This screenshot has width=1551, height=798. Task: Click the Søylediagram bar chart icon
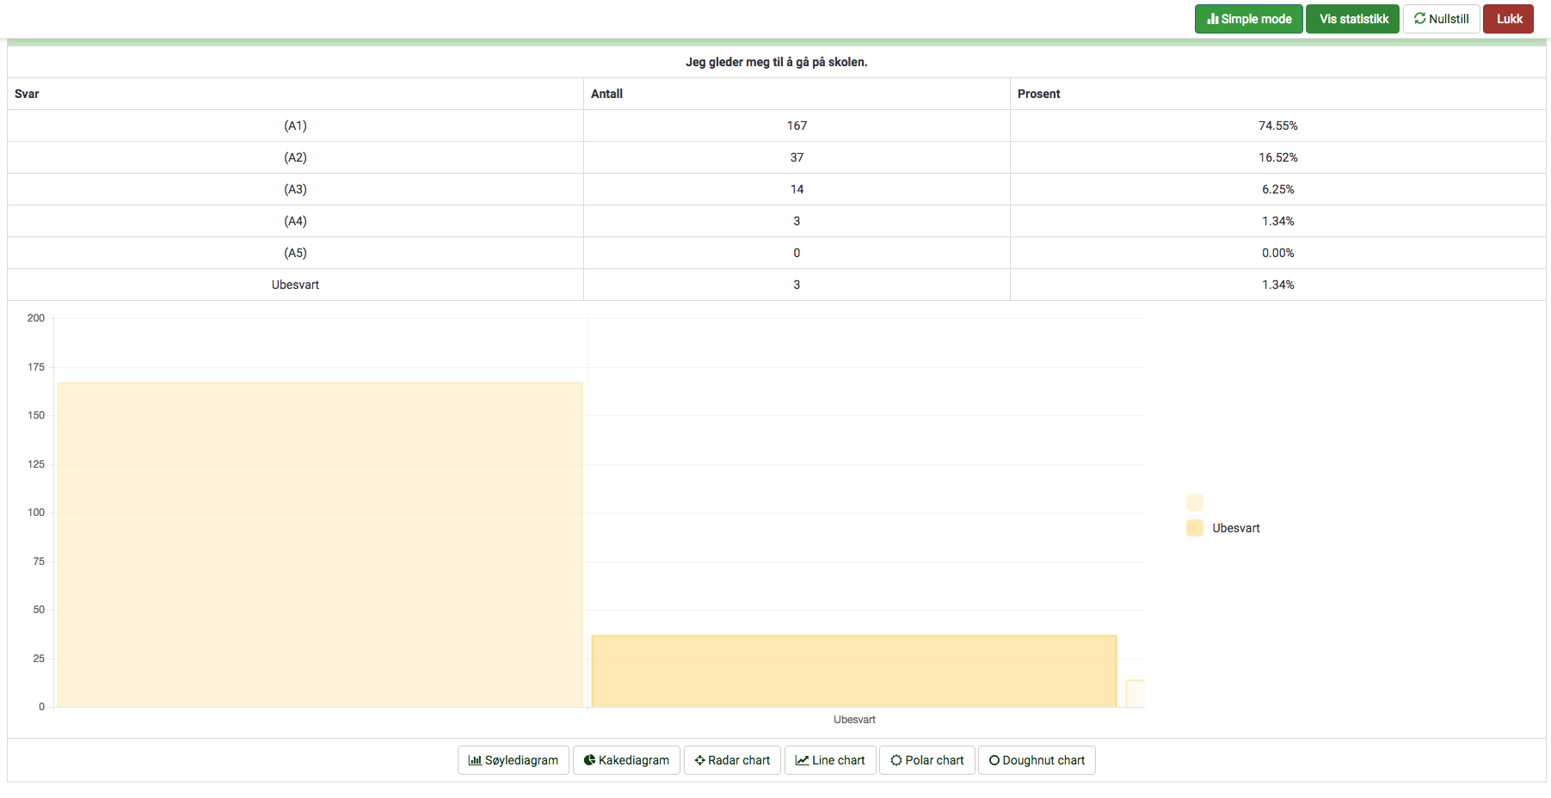pyautogui.click(x=475, y=760)
